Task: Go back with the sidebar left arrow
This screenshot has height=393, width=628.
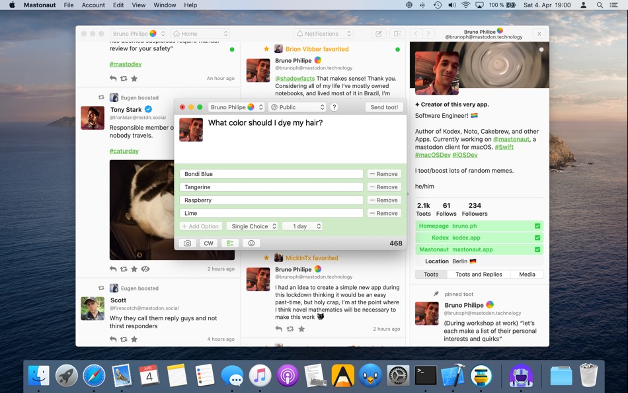Action: click(416, 34)
